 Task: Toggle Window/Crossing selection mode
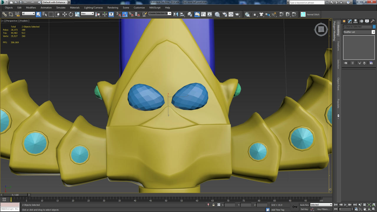(57, 14)
